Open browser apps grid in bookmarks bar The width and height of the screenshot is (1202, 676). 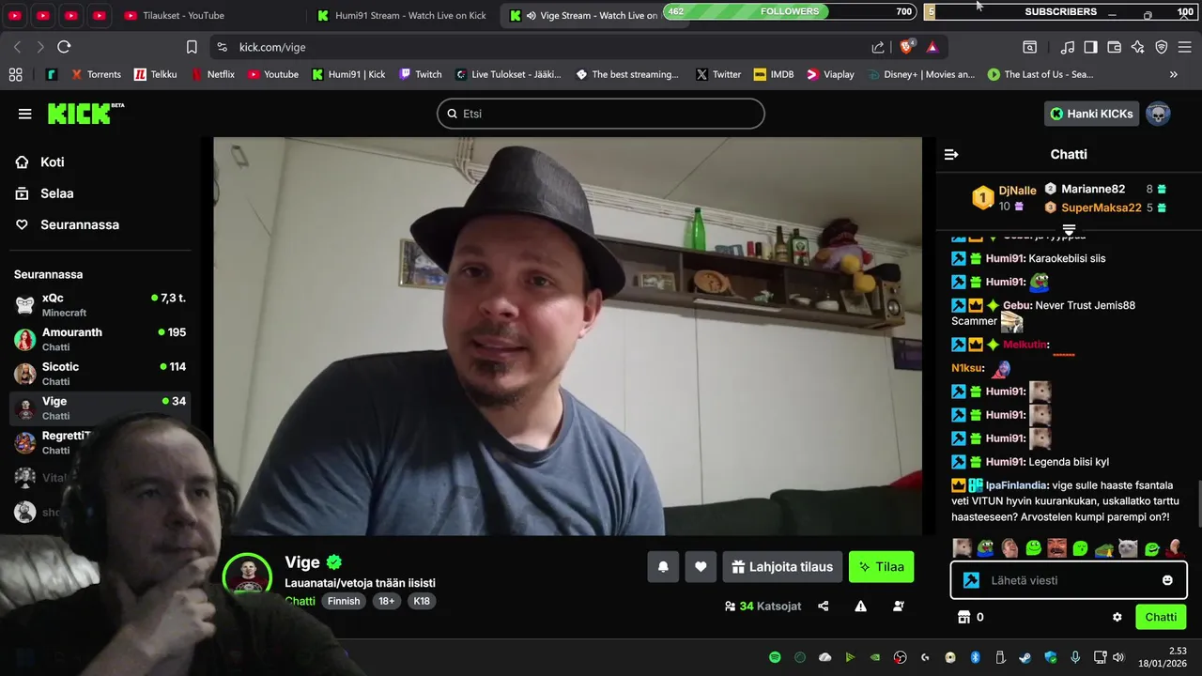(15, 74)
